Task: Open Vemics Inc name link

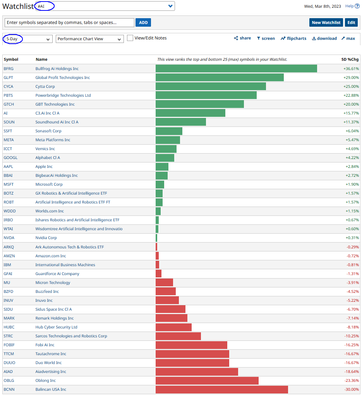Action: pyautogui.click(x=45, y=149)
